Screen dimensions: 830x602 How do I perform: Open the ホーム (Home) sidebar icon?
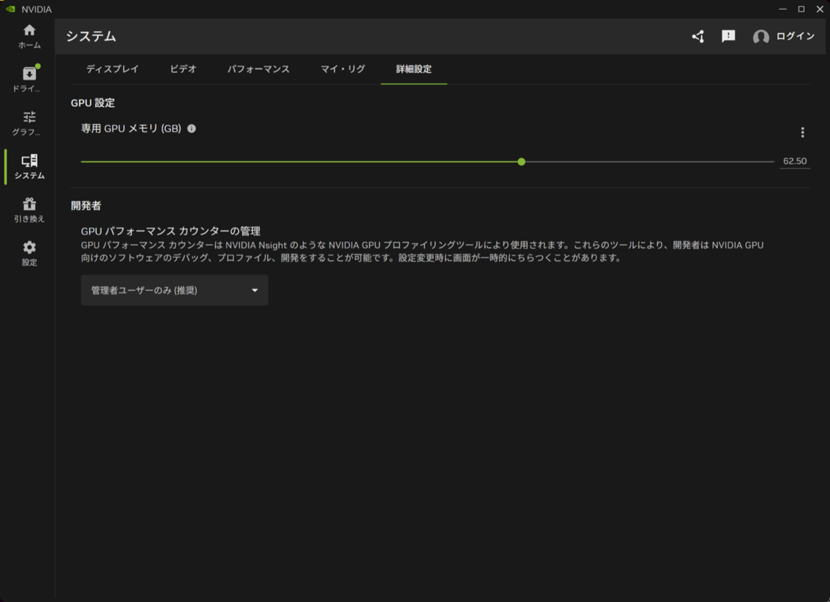[x=29, y=37]
